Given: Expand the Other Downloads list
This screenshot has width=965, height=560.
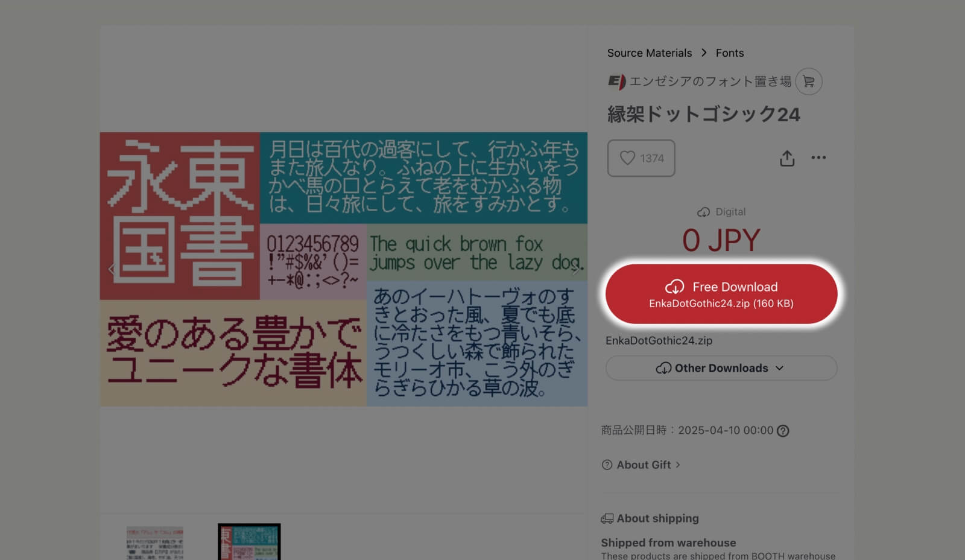Looking at the screenshot, I should [721, 368].
